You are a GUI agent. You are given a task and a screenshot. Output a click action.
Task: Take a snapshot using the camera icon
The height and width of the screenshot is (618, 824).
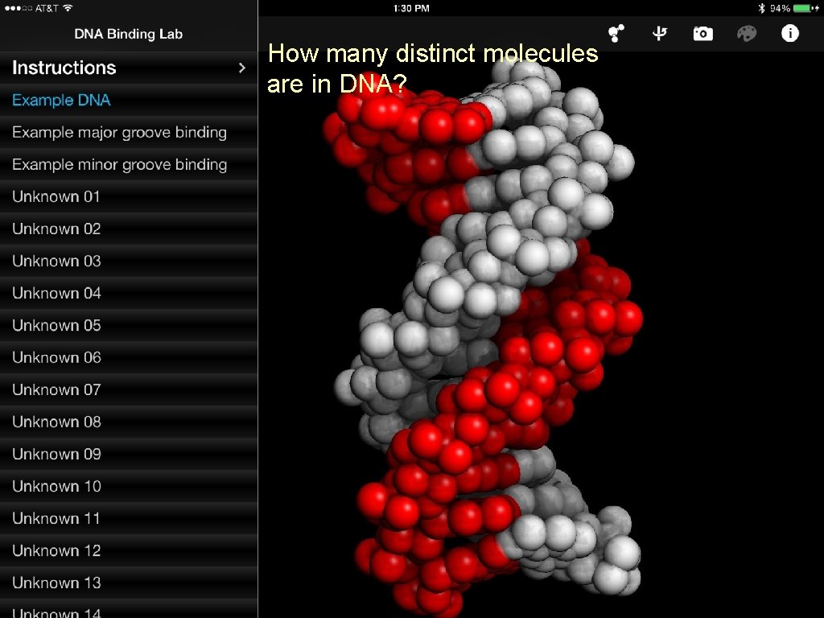click(702, 33)
